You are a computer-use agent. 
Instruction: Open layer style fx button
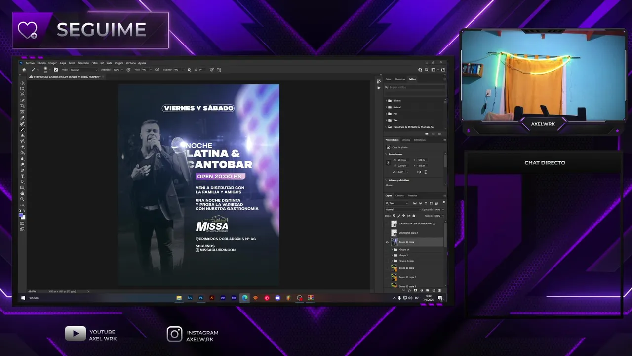pos(410,290)
